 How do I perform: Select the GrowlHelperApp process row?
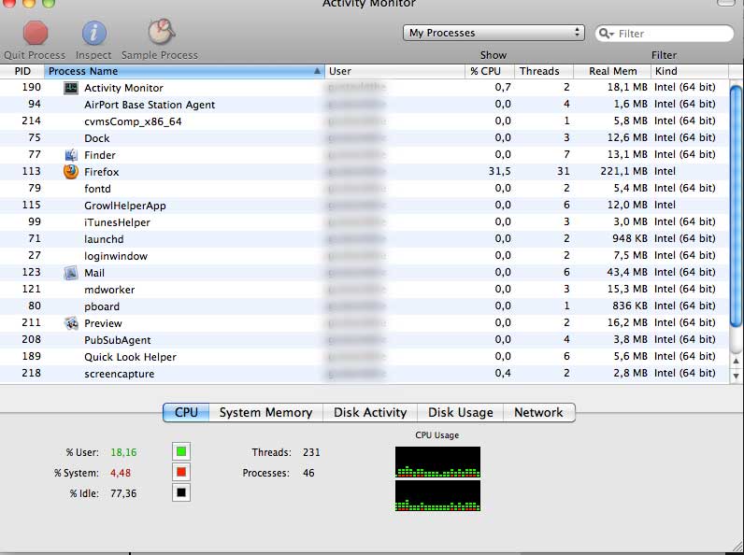point(364,206)
